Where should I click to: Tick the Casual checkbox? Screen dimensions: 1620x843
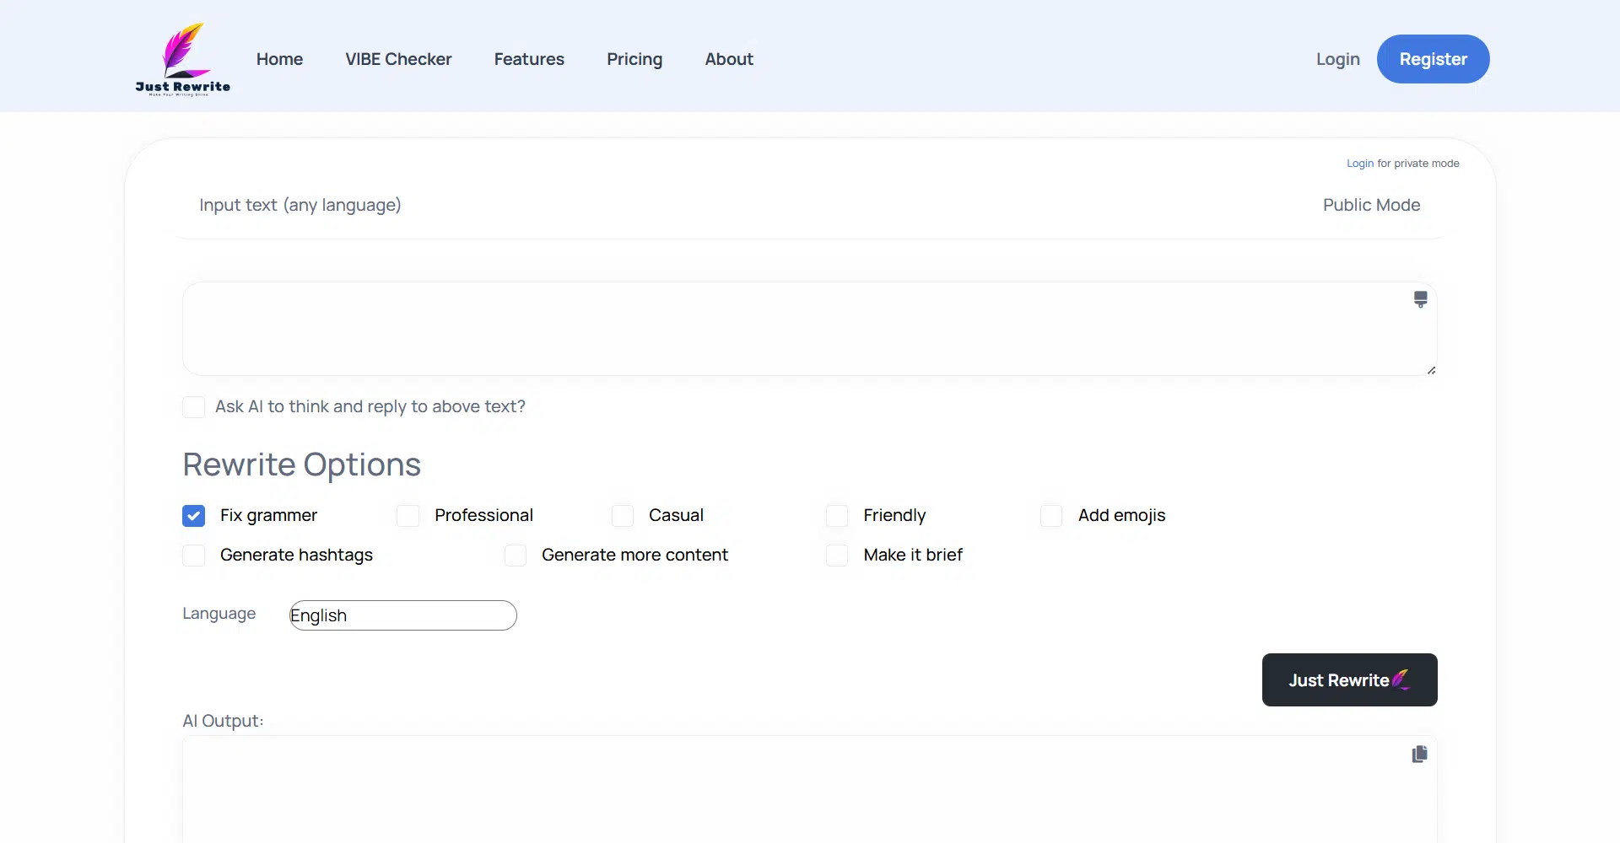(x=623, y=516)
